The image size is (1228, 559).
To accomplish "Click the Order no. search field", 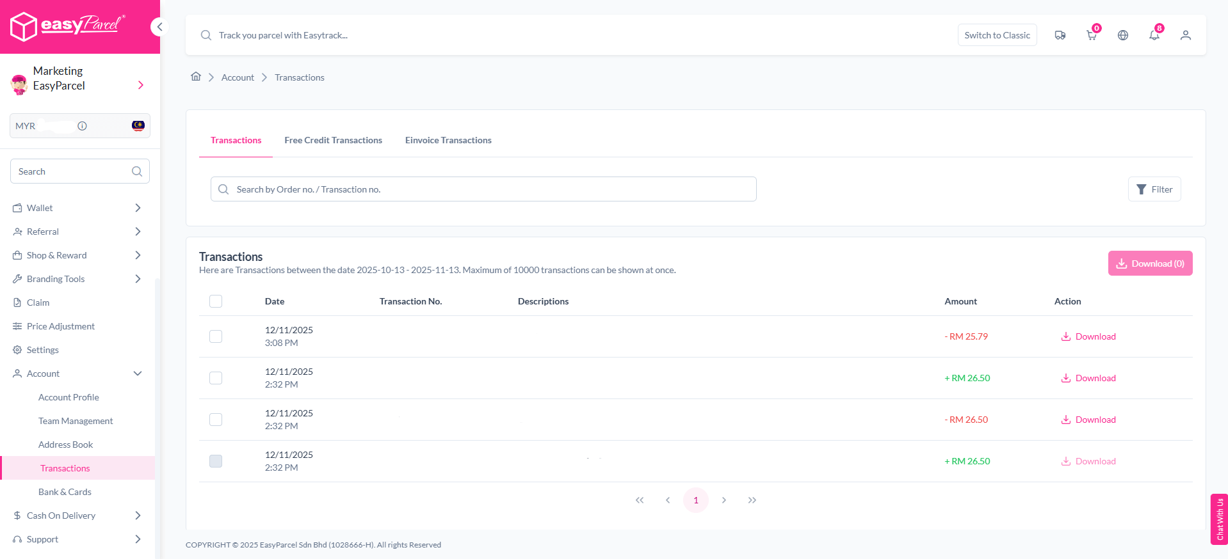I will tap(483, 189).
